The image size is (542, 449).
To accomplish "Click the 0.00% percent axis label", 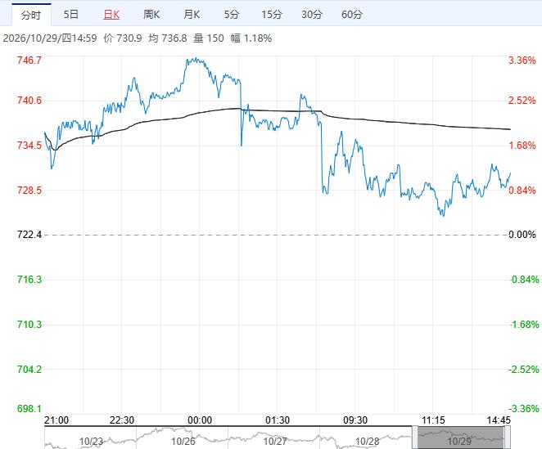I will (x=522, y=235).
